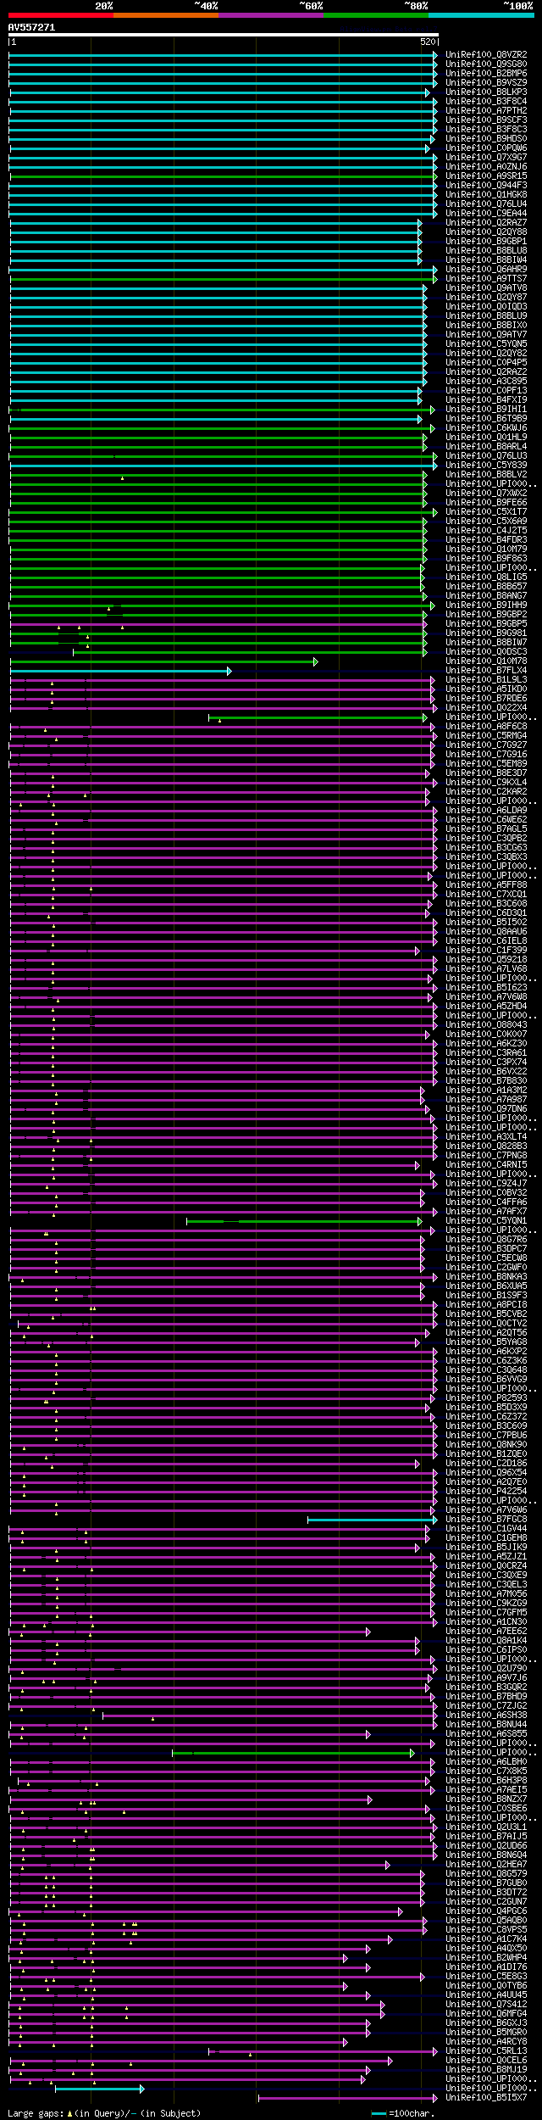Open UniRef100_Q8LIG5 entry
The width and height of the screenshot is (542, 2120).
pos(486,577)
